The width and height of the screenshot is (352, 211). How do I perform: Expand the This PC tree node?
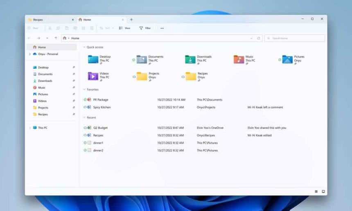tap(29, 128)
